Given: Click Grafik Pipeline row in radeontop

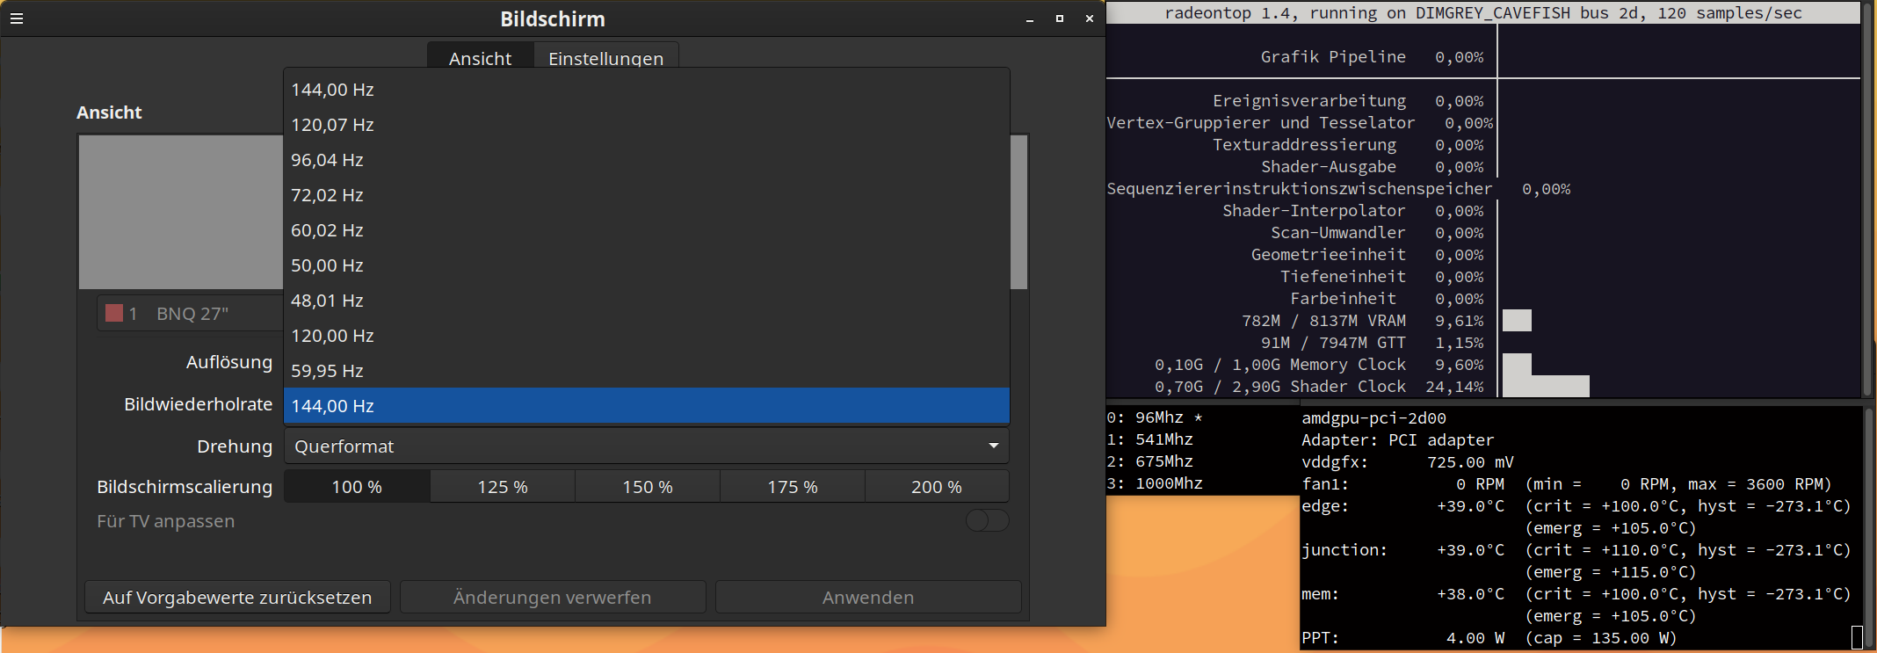Looking at the screenshot, I should click(x=1372, y=57).
